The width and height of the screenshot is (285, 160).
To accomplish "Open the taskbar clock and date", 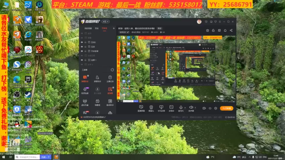I will point(276,157).
